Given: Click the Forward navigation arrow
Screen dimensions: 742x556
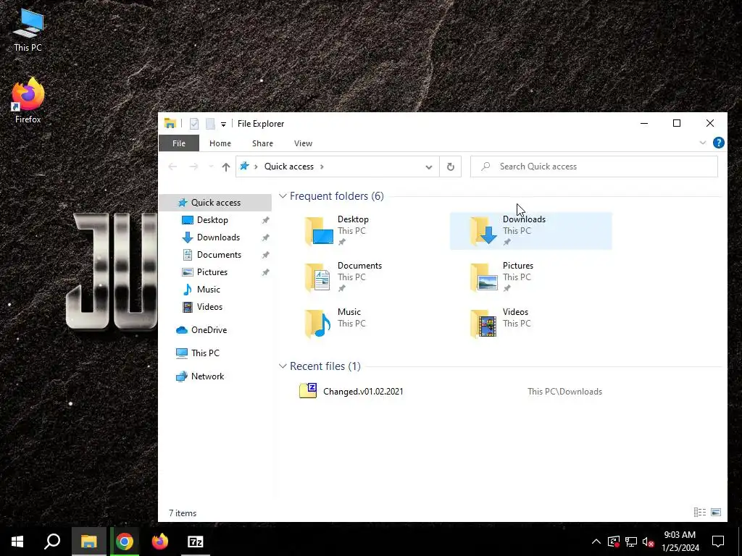Looking at the screenshot, I should tap(193, 167).
